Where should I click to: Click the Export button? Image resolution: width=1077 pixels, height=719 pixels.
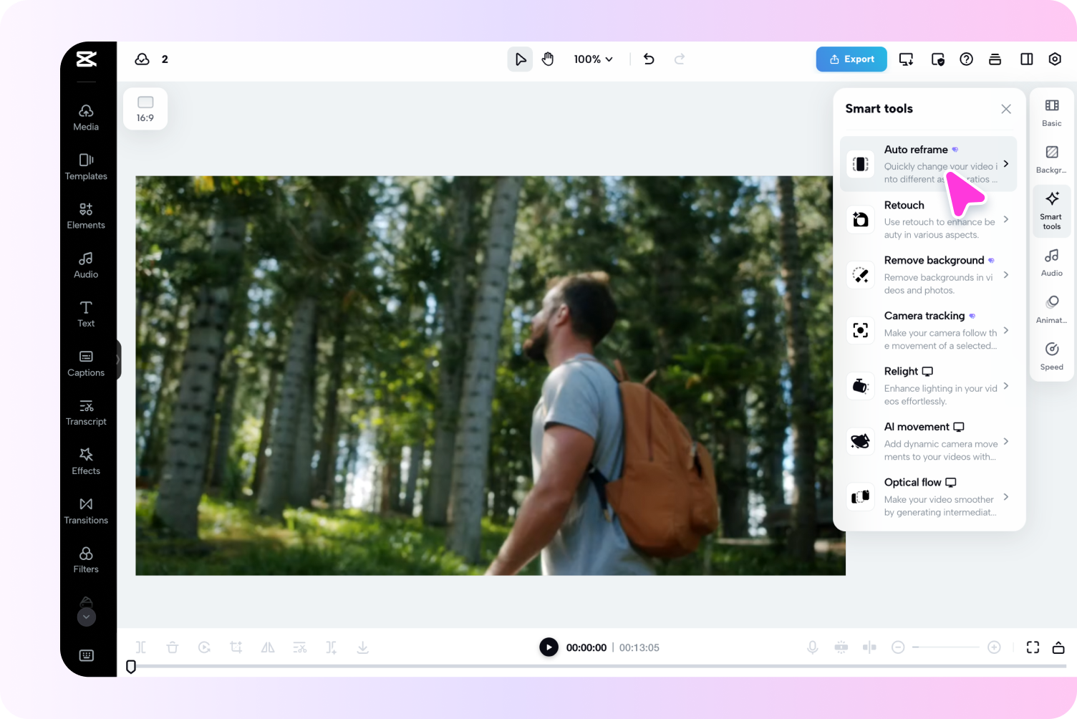pyautogui.click(x=851, y=59)
